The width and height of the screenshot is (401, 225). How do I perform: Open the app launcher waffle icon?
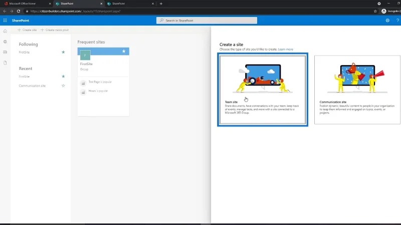(5, 20)
